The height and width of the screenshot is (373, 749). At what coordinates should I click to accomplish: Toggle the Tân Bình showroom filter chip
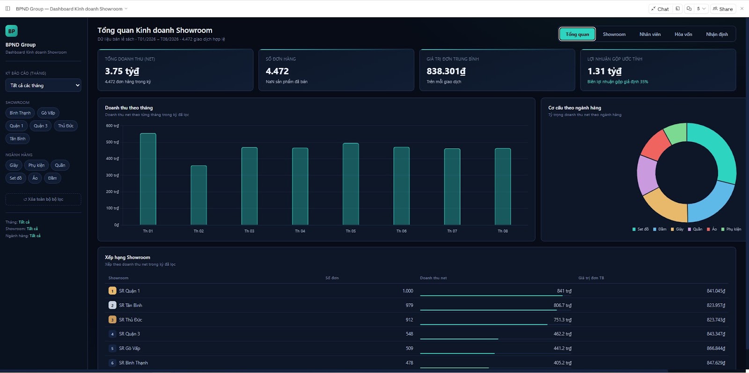click(x=18, y=139)
